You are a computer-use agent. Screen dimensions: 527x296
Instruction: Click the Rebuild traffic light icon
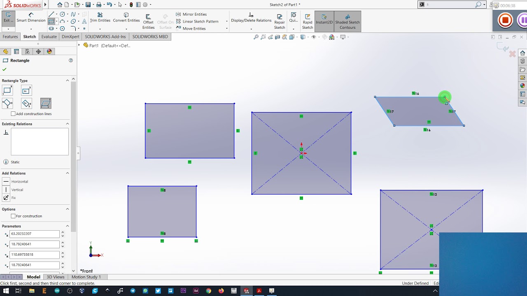point(131,5)
